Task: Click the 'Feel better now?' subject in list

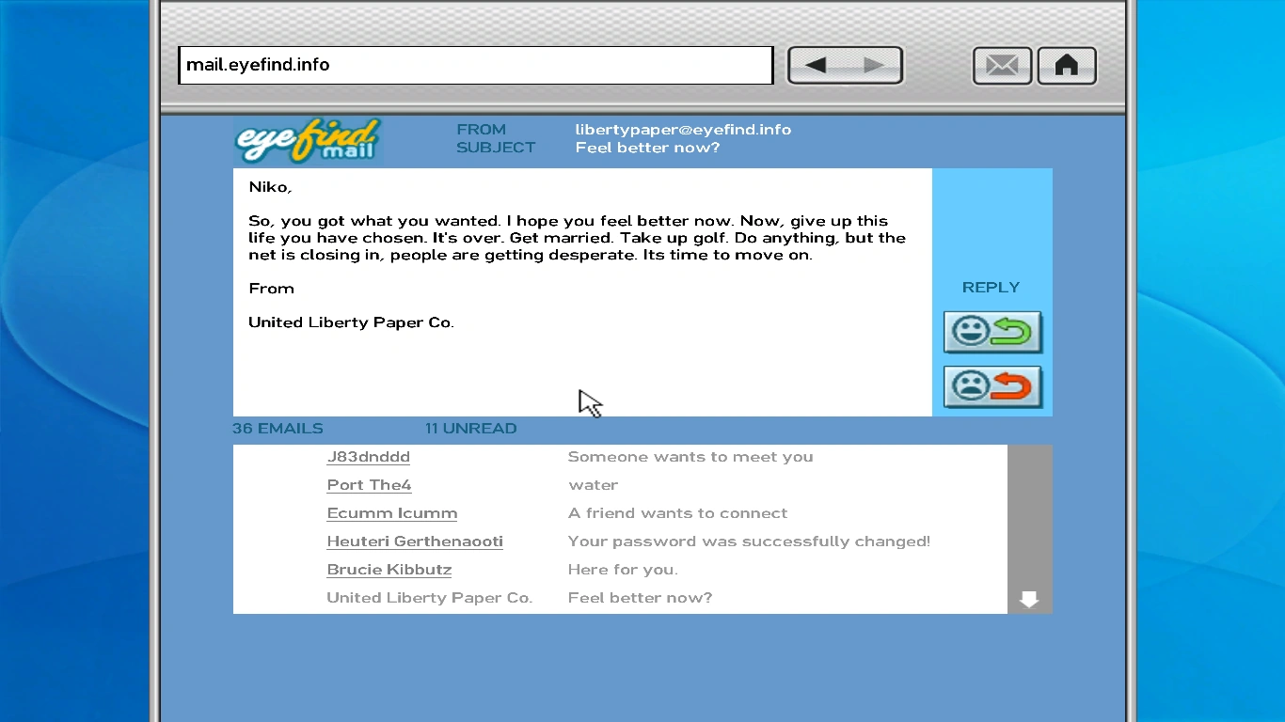Action: click(x=641, y=598)
